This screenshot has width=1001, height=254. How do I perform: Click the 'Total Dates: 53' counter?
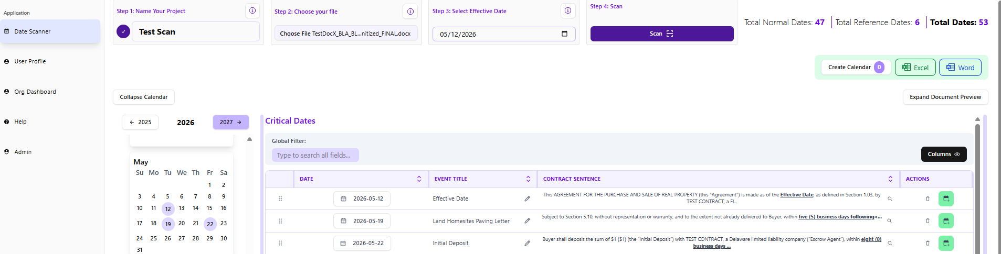(959, 23)
